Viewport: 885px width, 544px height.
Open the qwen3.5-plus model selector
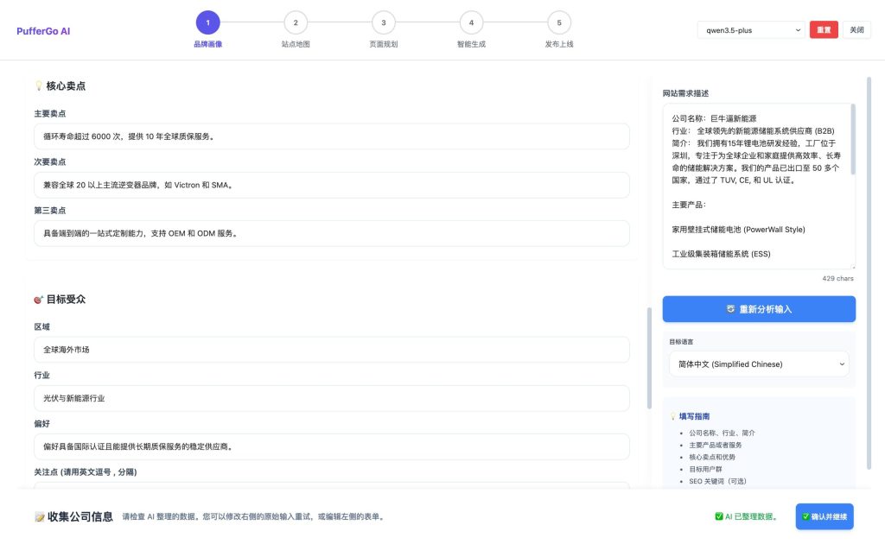(x=749, y=28)
